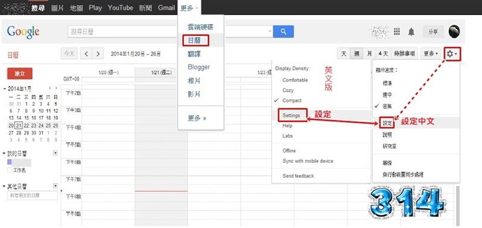Go to next week with right arrow
The width and height of the screenshot is (482, 228).
click(x=98, y=54)
